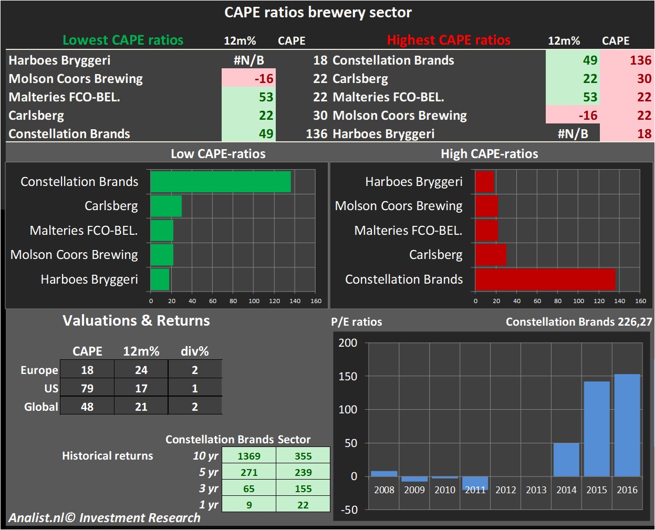655x530 pixels.
Task: Click Harboes Bryggeri #N/B cell in lowest table
Action: tap(248, 60)
